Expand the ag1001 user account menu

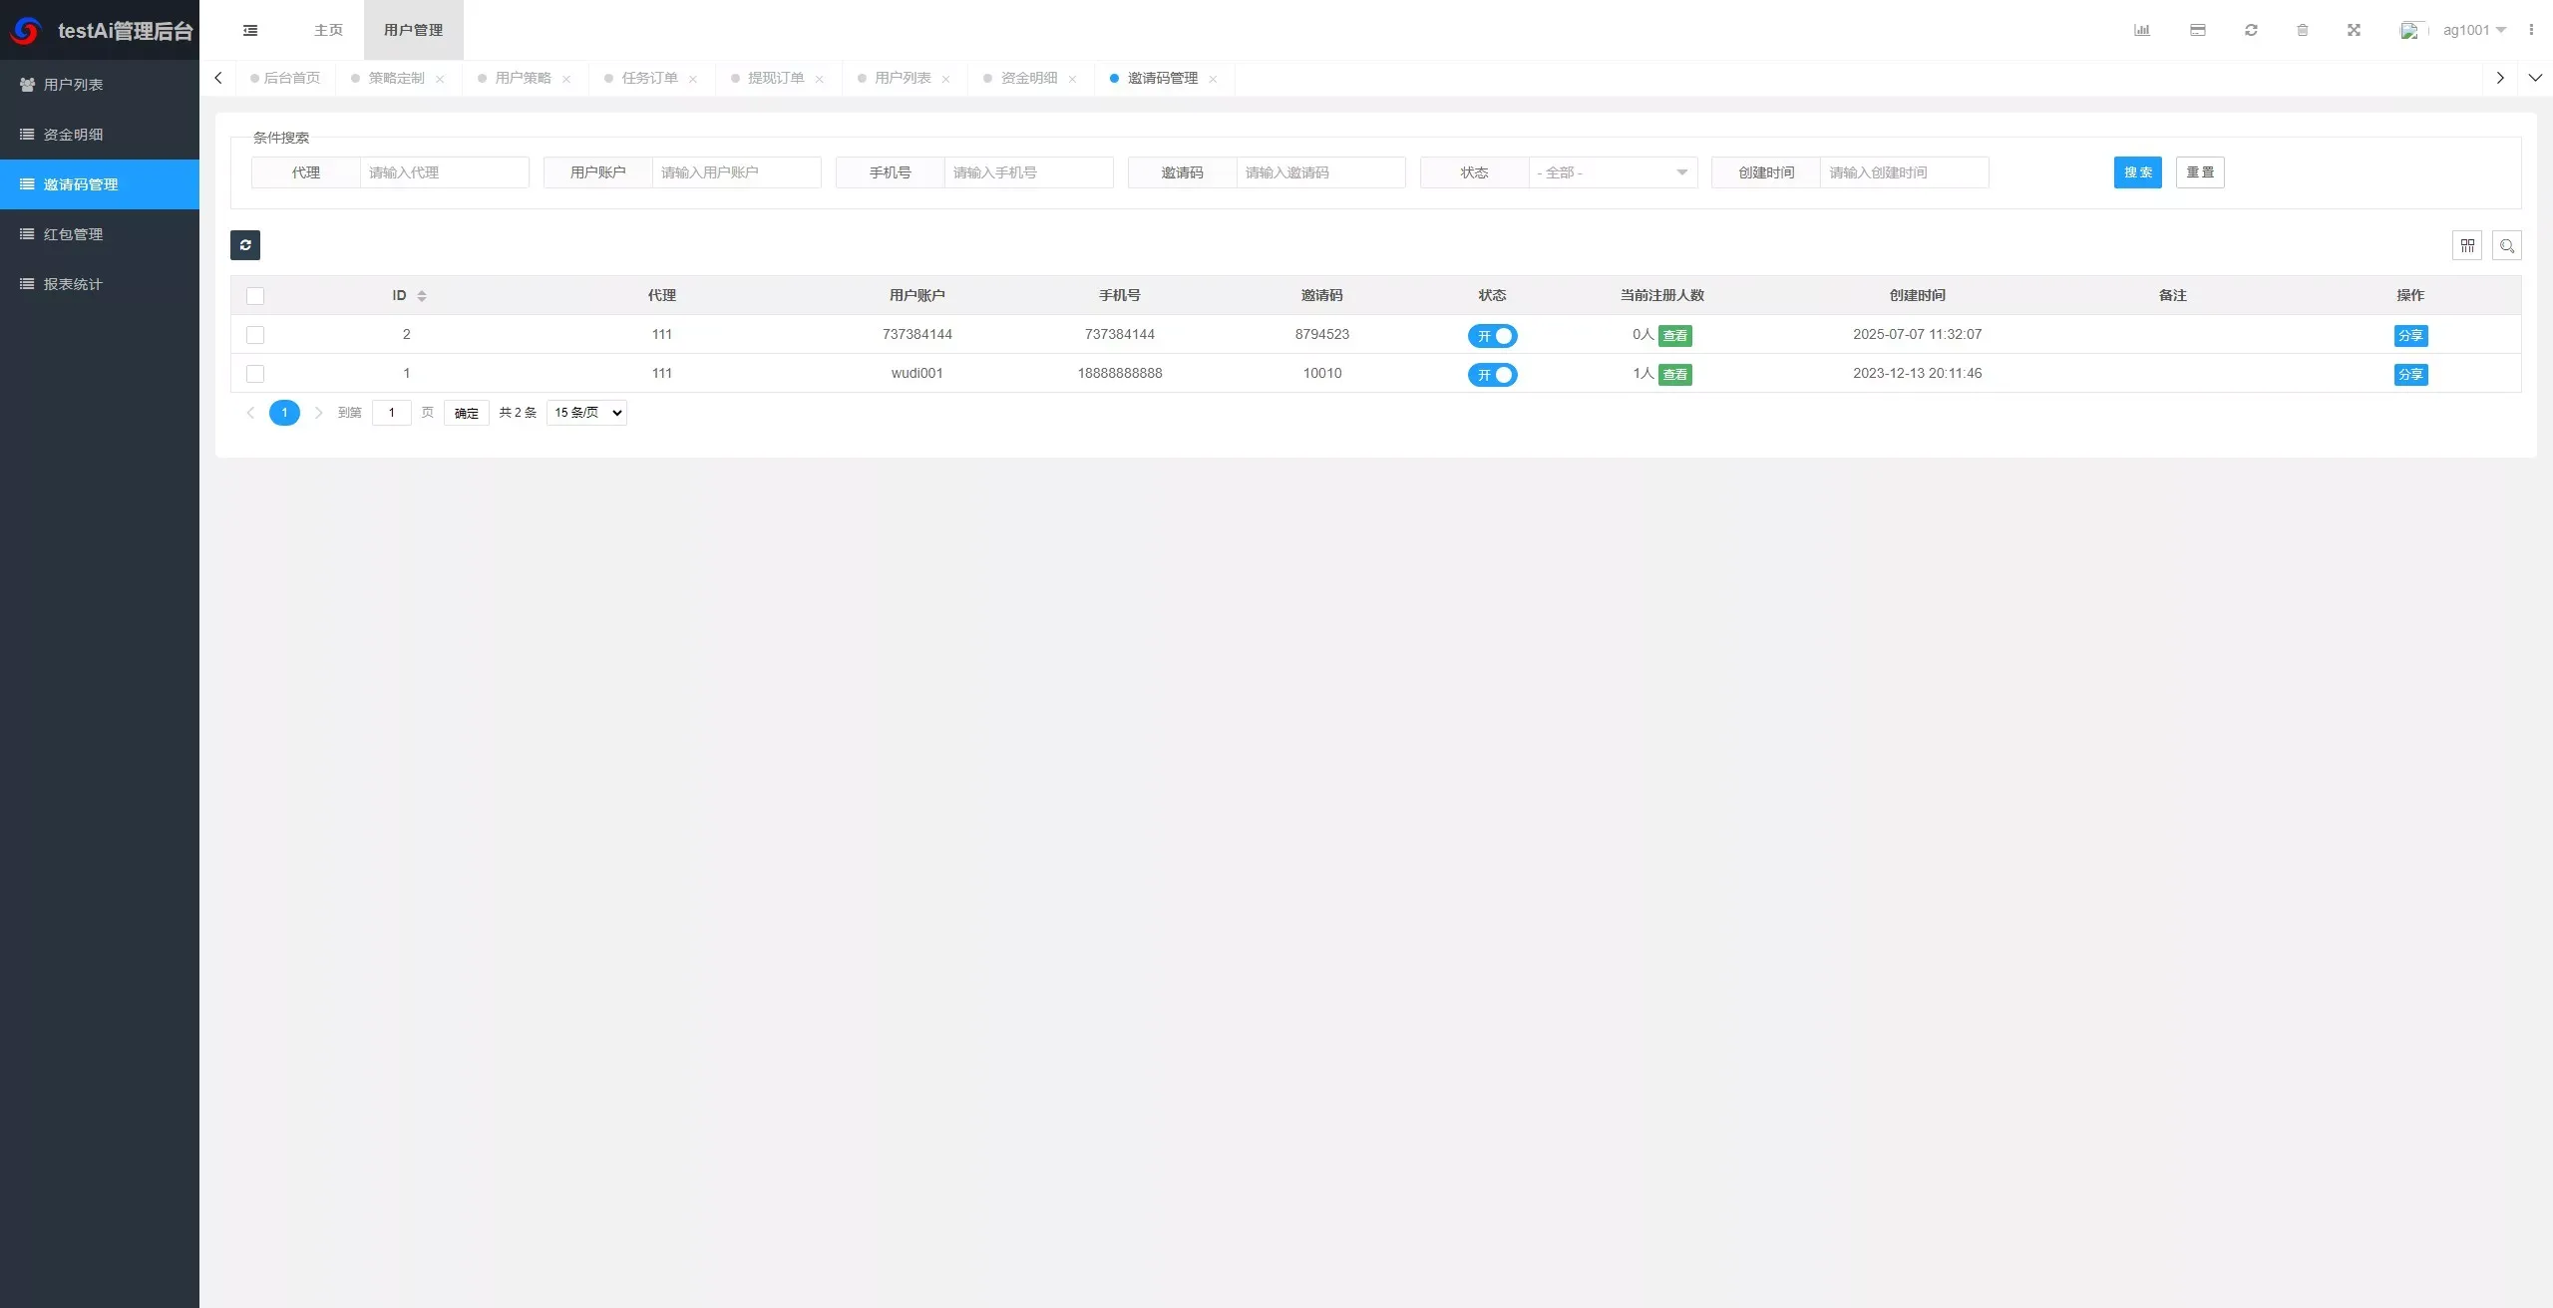(x=2474, y=30)
